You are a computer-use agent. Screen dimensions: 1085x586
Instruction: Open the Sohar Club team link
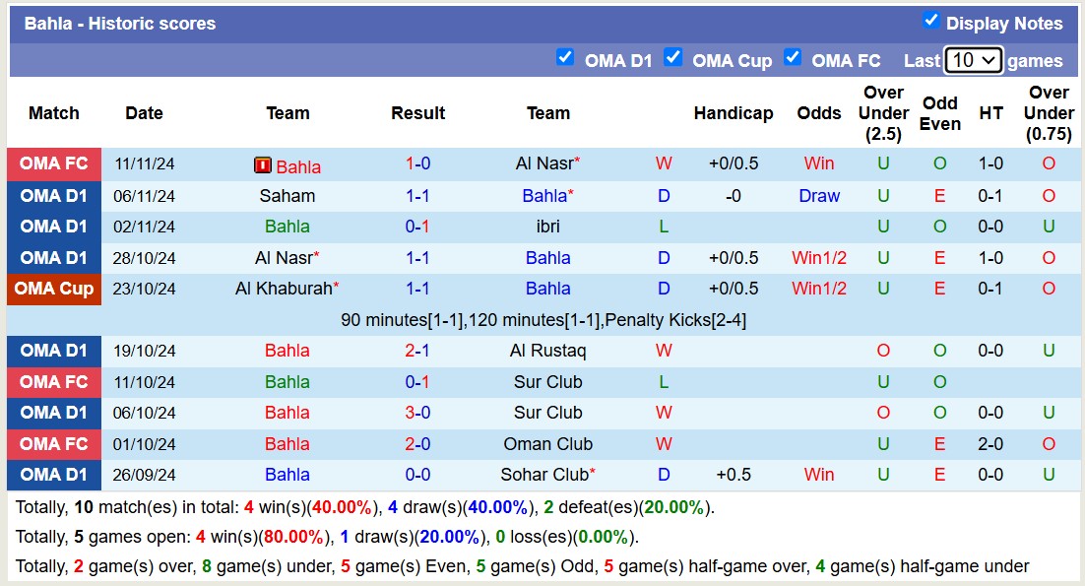tap(544, 475)
